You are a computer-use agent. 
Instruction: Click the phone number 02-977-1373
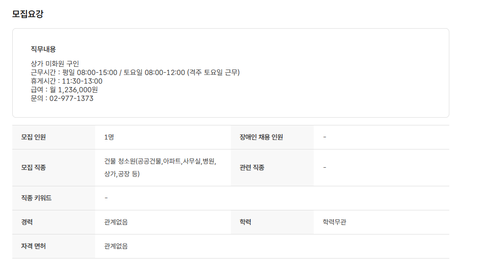click(x=71, y=98)
